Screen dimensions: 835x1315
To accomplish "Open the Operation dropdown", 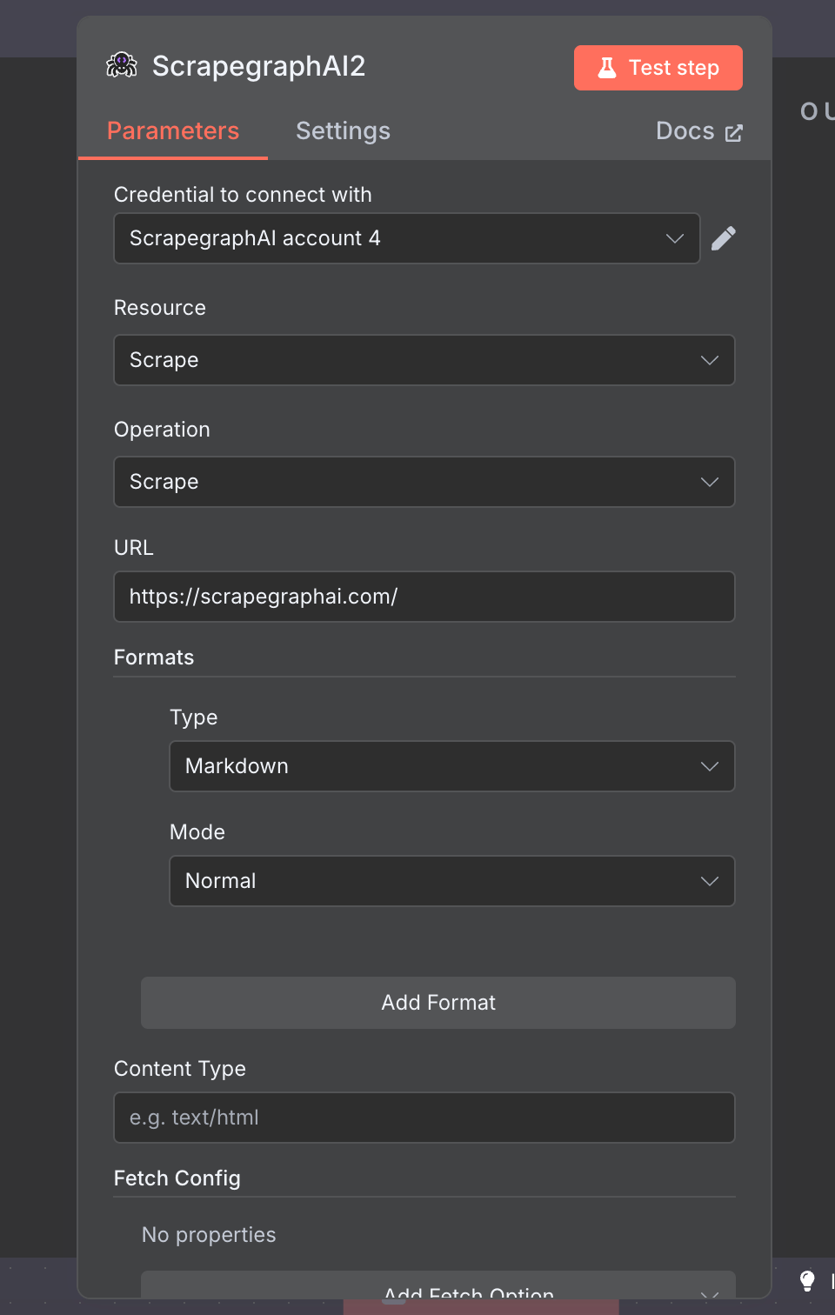I will click(x=424, y=482).
